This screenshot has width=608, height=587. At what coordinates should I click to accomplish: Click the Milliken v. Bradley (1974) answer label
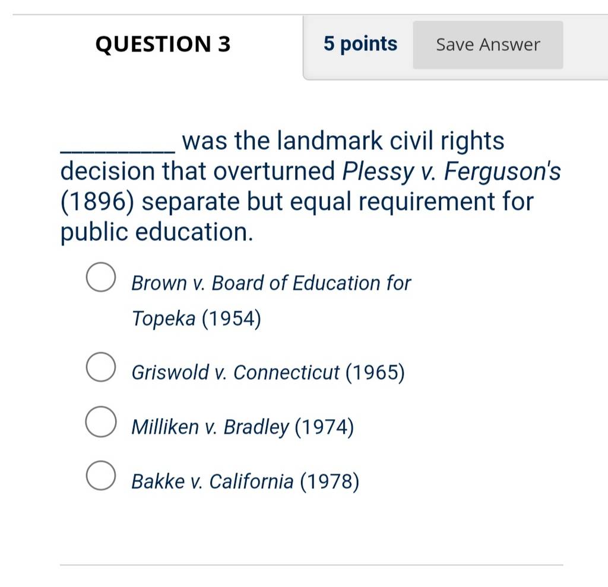point(243,428)
